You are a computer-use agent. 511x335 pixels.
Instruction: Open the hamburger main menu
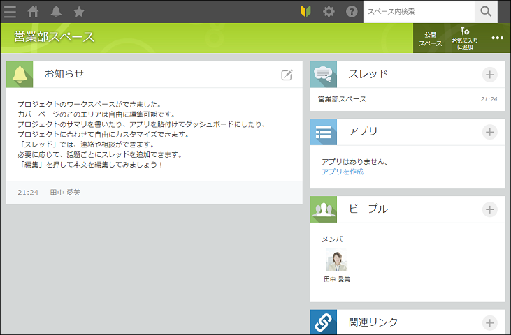(10, 11)
